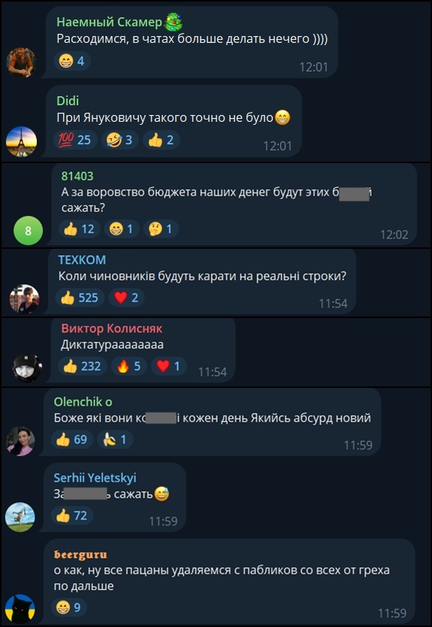Image resolution: width=432 pixels, height=627 pixels.
Task: Open Didi's Eiffel Tower avatar
Action: click(x=21, y=141)
